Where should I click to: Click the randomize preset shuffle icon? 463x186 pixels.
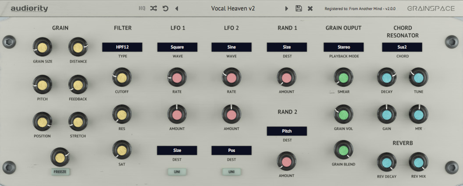(153, 8)
